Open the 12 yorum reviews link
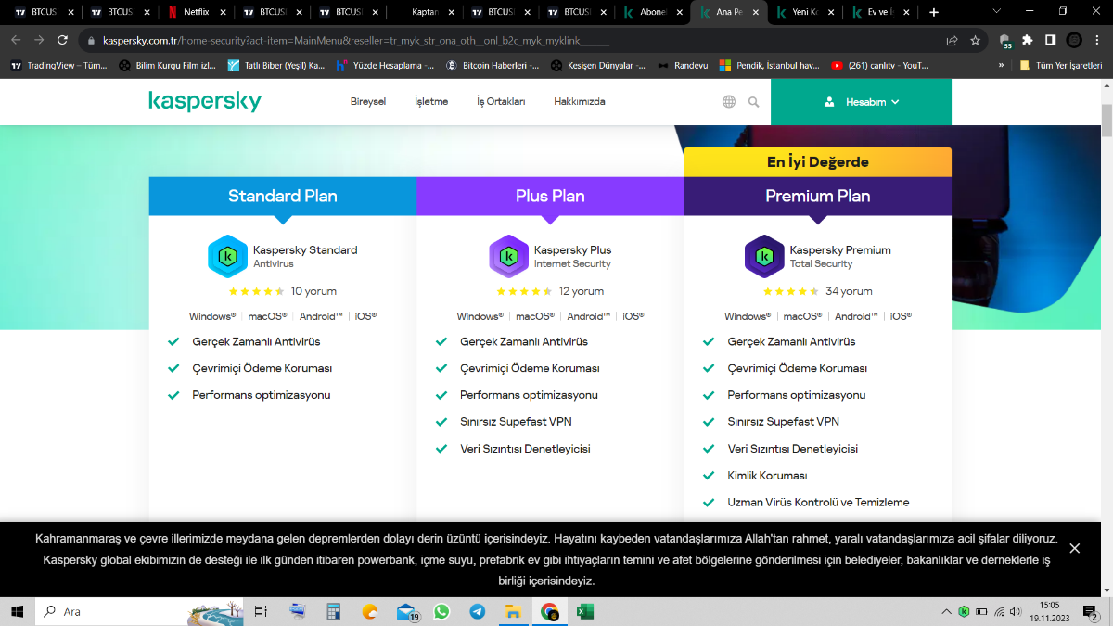Viewport: 1113px width, 626px height. 582,291
